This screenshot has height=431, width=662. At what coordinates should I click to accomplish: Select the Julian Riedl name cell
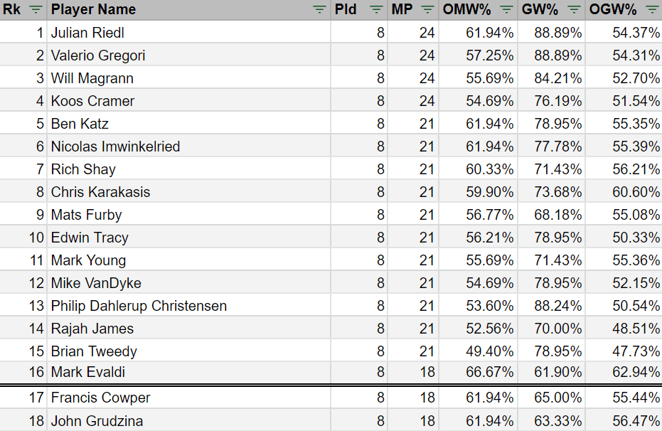tap(87, 33)
